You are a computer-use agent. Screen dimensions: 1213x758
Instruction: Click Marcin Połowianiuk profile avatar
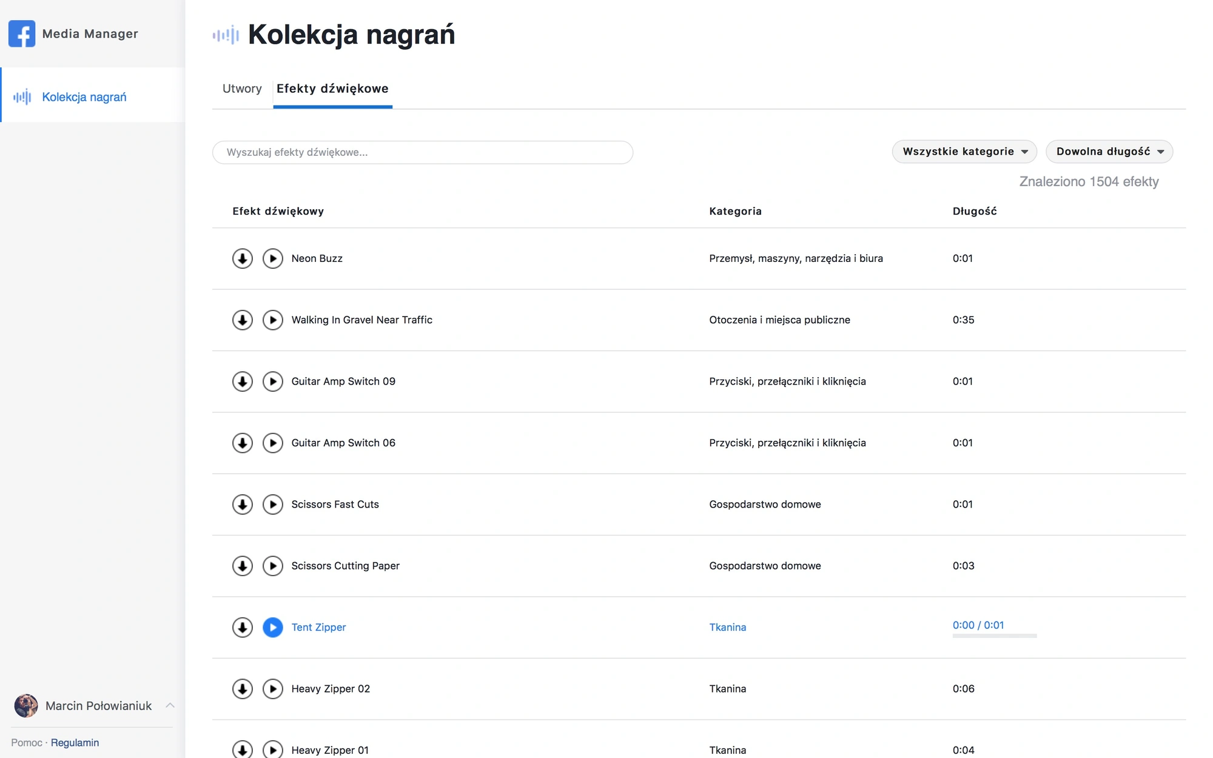26,706
